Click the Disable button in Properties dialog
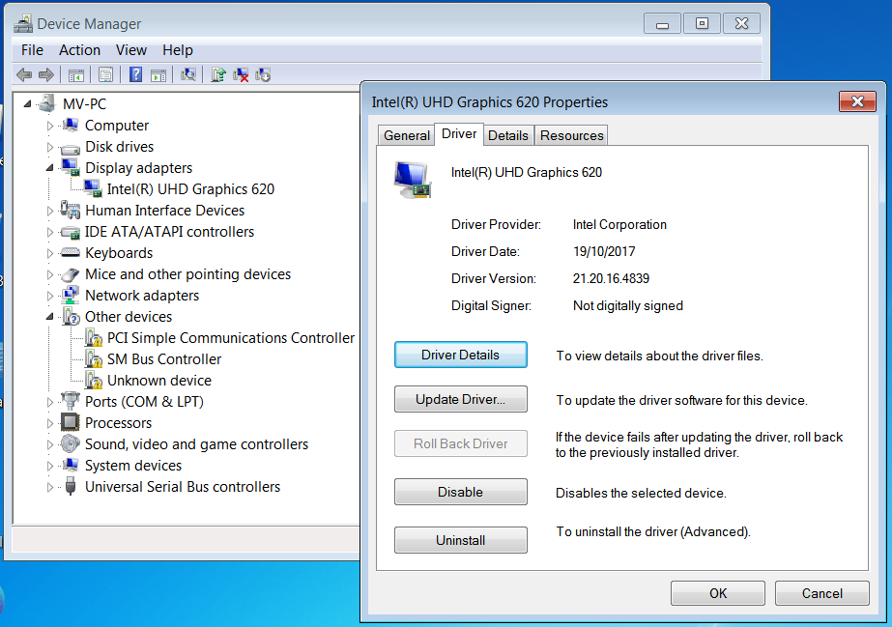892x627 pixels. pos(460,492)
